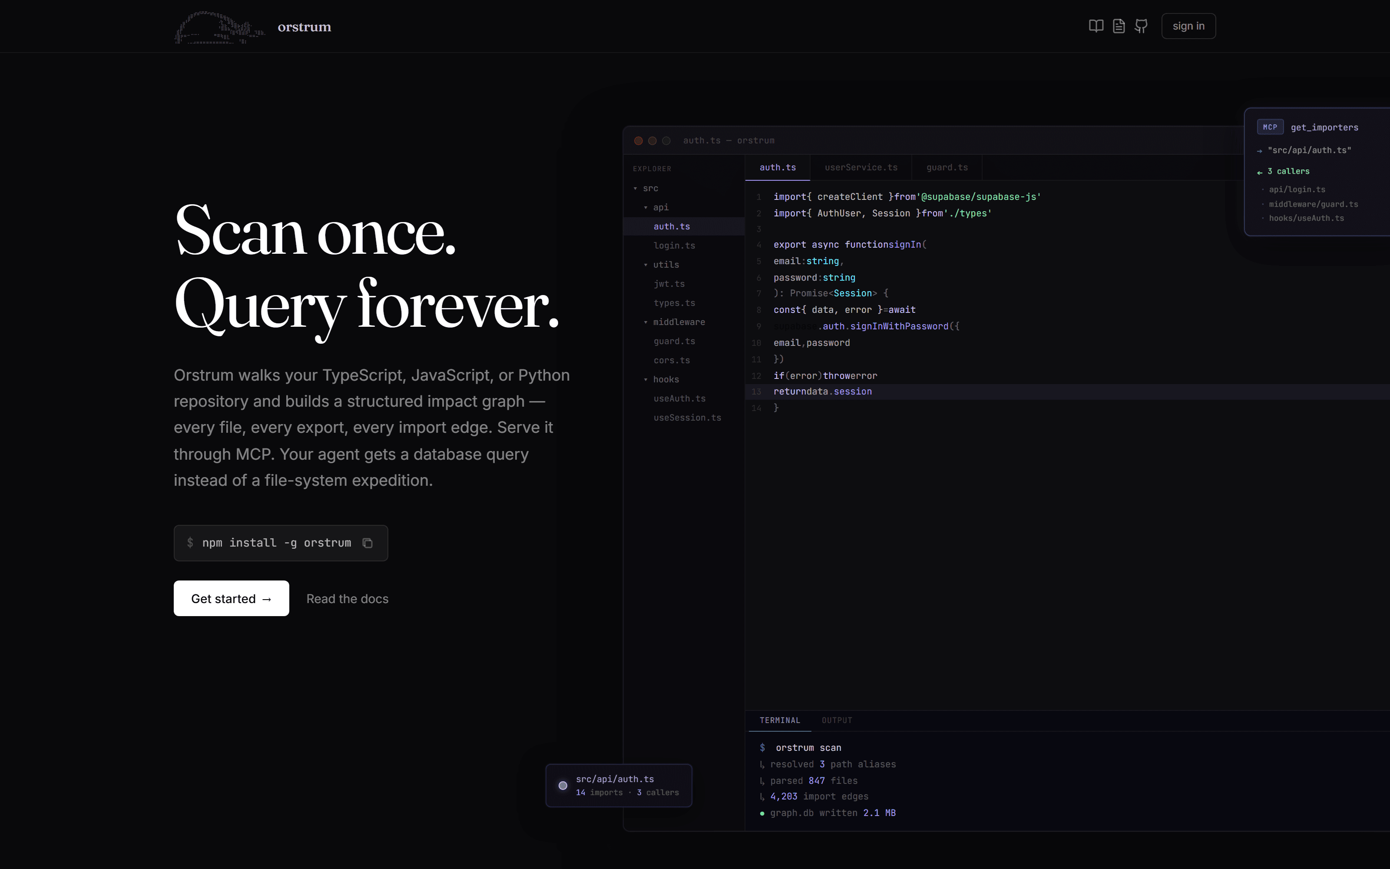
Task: Click the 'src/api/auth.ts' label on the floating chip
Action: point(615,779)
